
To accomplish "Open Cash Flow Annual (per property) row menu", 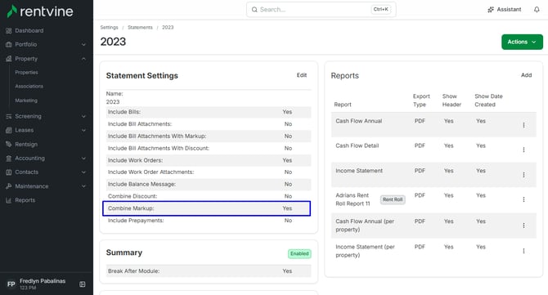I will 523,226.
